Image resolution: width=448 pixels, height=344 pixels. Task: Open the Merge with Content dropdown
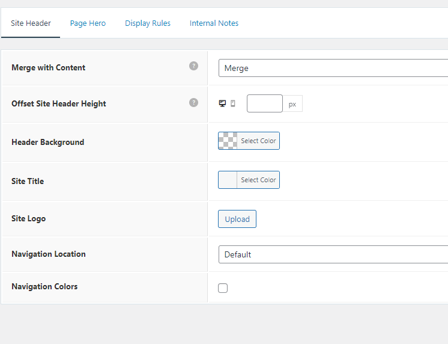click(333, 68)
